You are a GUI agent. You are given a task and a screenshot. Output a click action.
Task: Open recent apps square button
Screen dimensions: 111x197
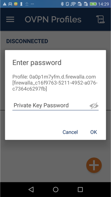click(80, 189)
